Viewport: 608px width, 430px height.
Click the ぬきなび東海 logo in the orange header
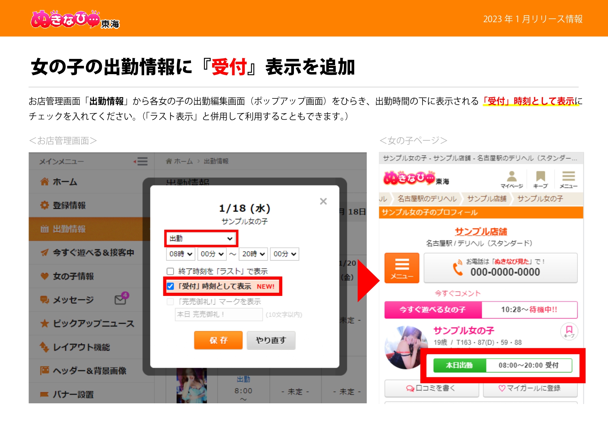pos(75,19)
